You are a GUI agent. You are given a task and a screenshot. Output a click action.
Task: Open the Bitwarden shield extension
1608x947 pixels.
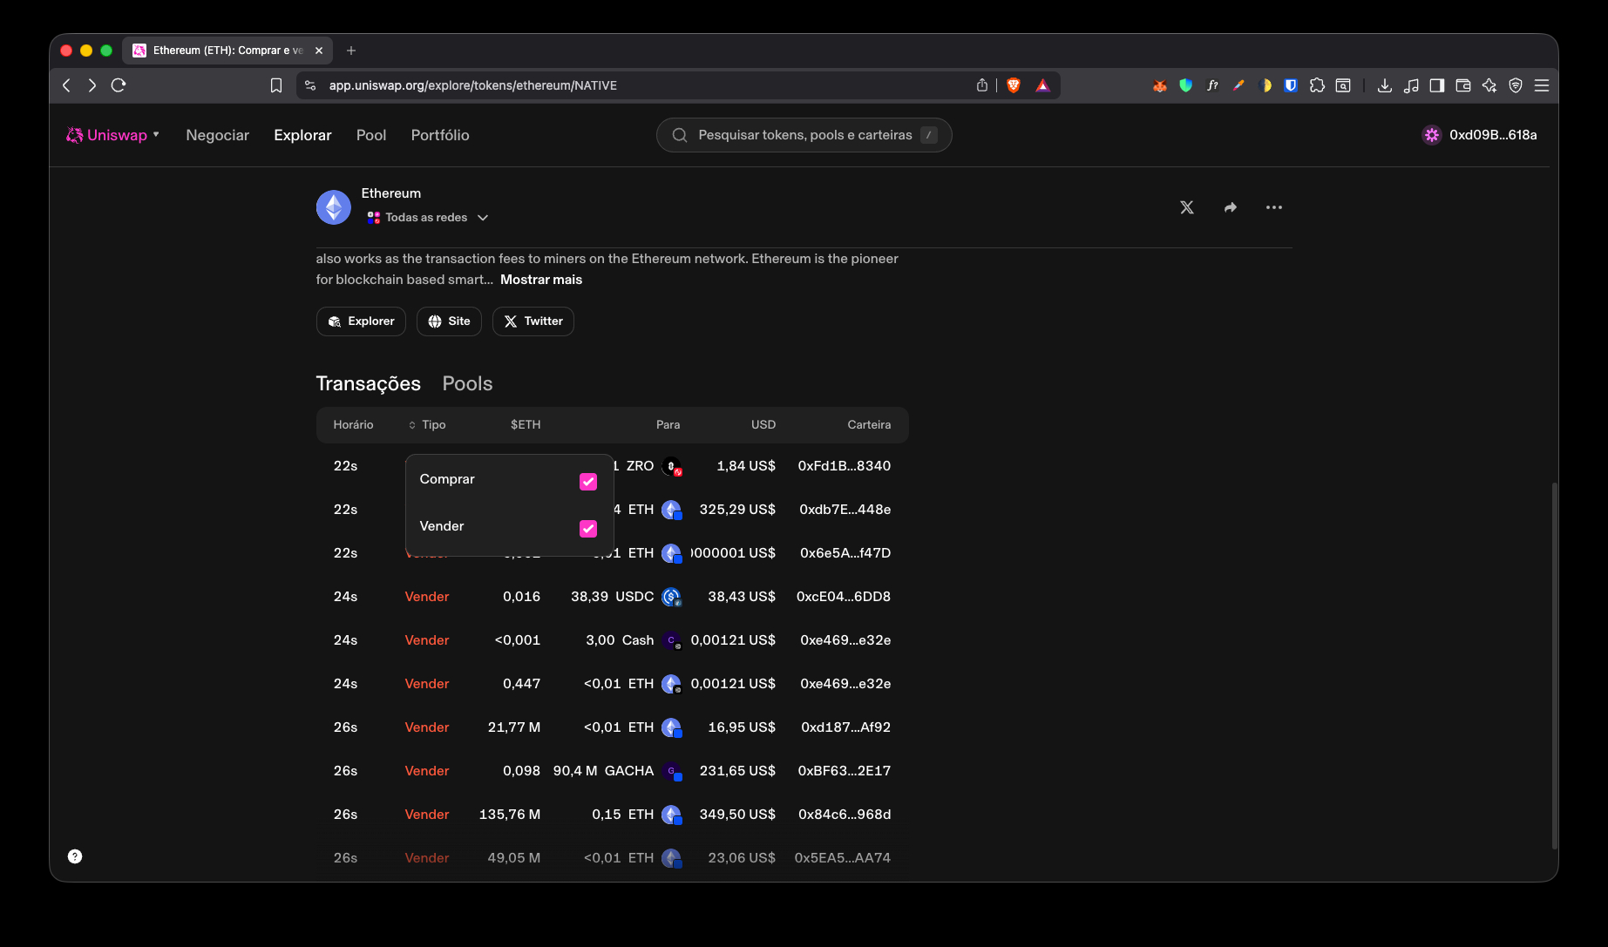pos(1291,85)
